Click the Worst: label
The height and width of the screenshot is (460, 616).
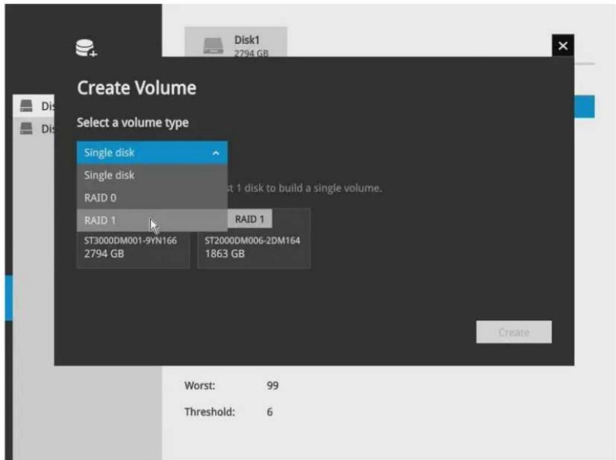click(200, 385)
